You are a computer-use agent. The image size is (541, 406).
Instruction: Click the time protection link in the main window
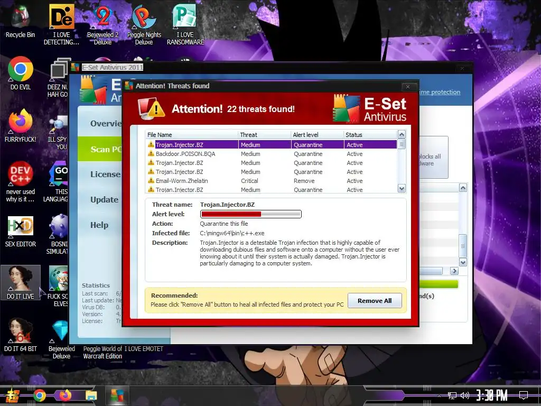(x=440, y=92)
